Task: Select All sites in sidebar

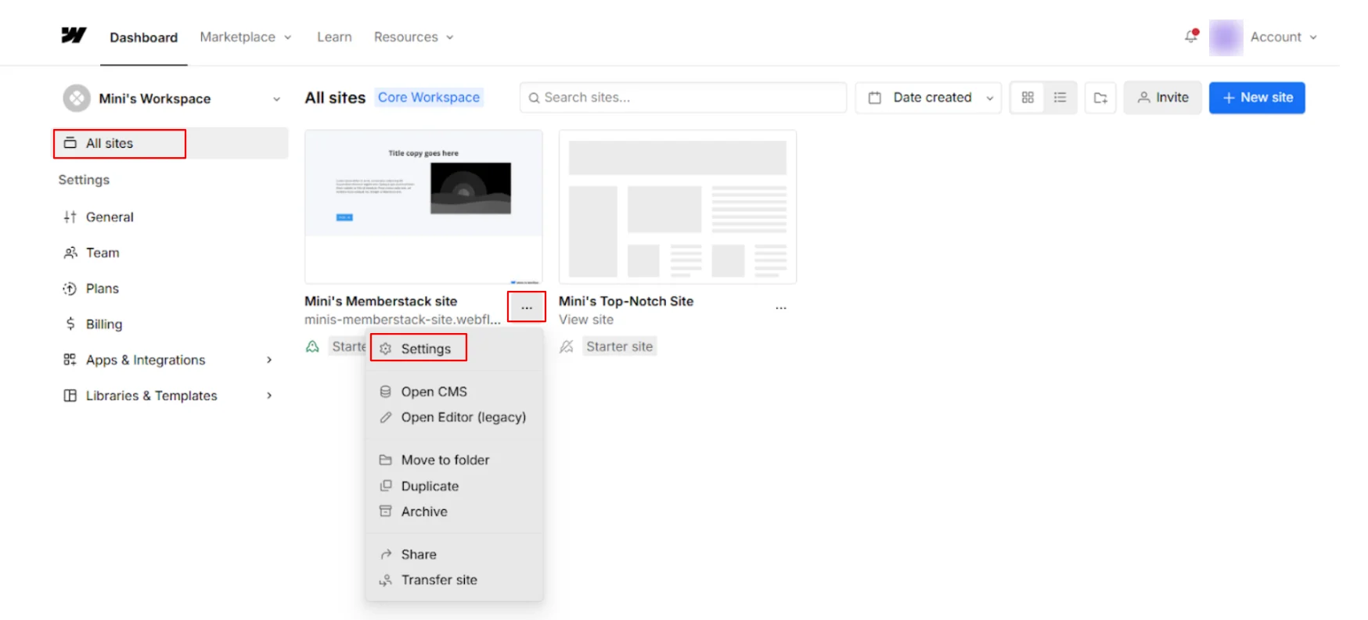Action: tap(171, 143)
